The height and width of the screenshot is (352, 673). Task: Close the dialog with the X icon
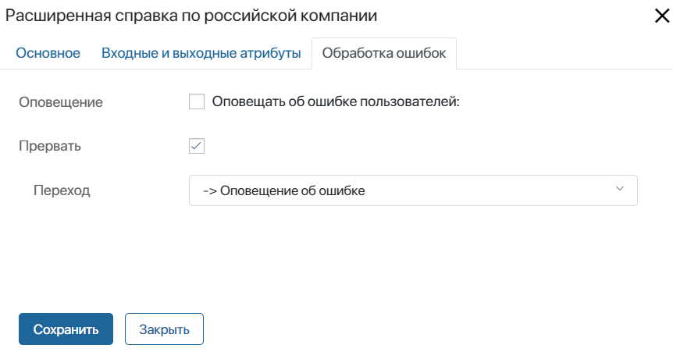[x=662, y=16]
